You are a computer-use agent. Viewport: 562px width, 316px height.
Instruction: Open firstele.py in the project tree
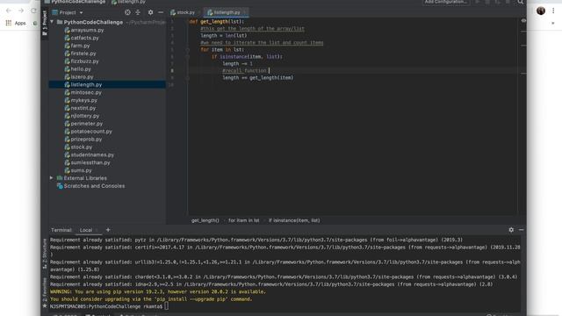[x=83, y=54]
